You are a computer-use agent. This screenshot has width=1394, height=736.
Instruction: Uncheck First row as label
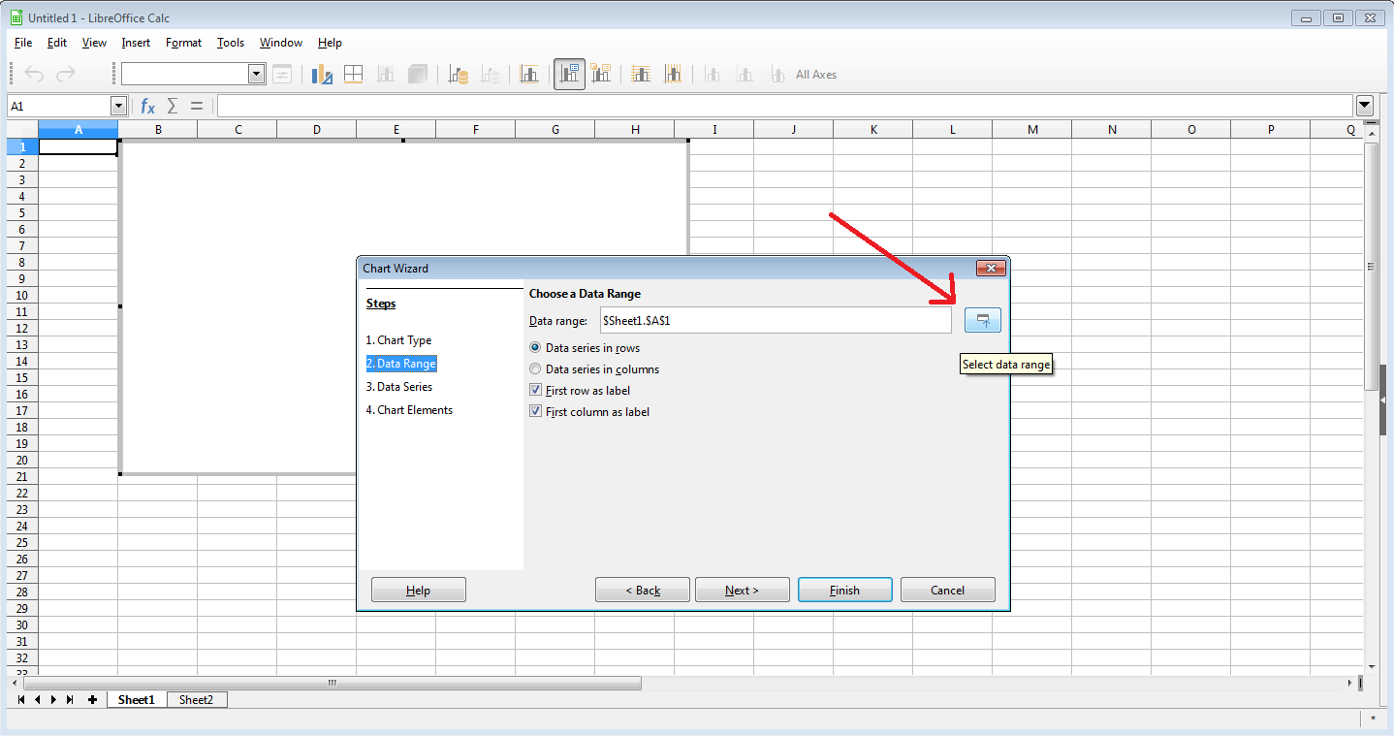pyautogui.click(x=580, y=390)
